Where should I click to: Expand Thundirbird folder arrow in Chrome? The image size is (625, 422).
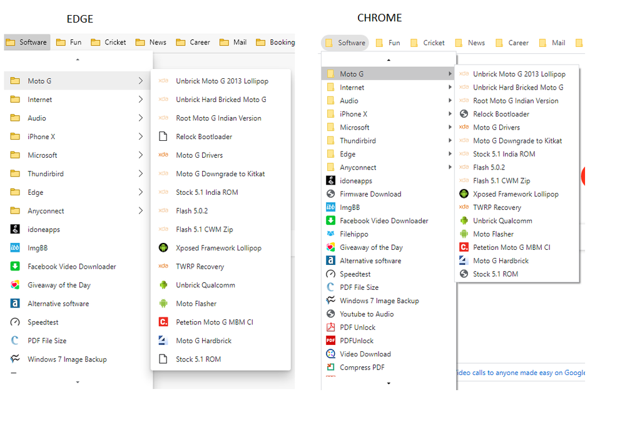pos(450,140)
